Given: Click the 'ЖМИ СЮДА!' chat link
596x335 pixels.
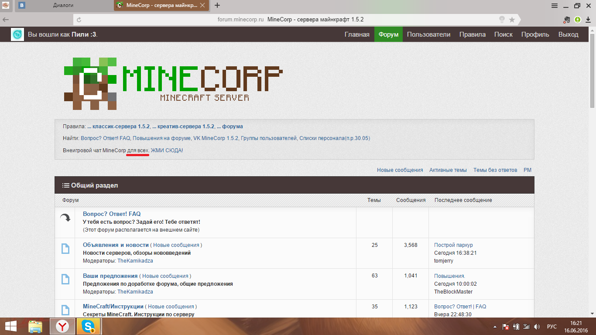Looking at the screenshot, I should (x=167, y=150).
